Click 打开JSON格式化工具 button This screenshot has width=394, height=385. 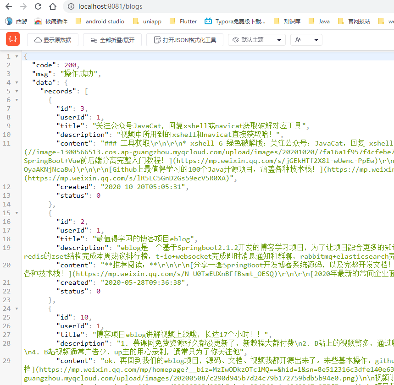pyautogui.click(x=185, y=40)
